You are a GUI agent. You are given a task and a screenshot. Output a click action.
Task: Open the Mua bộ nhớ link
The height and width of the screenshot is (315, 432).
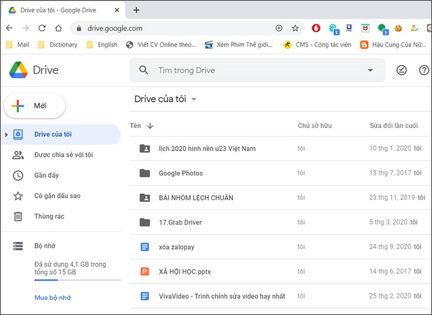(52, 297)
